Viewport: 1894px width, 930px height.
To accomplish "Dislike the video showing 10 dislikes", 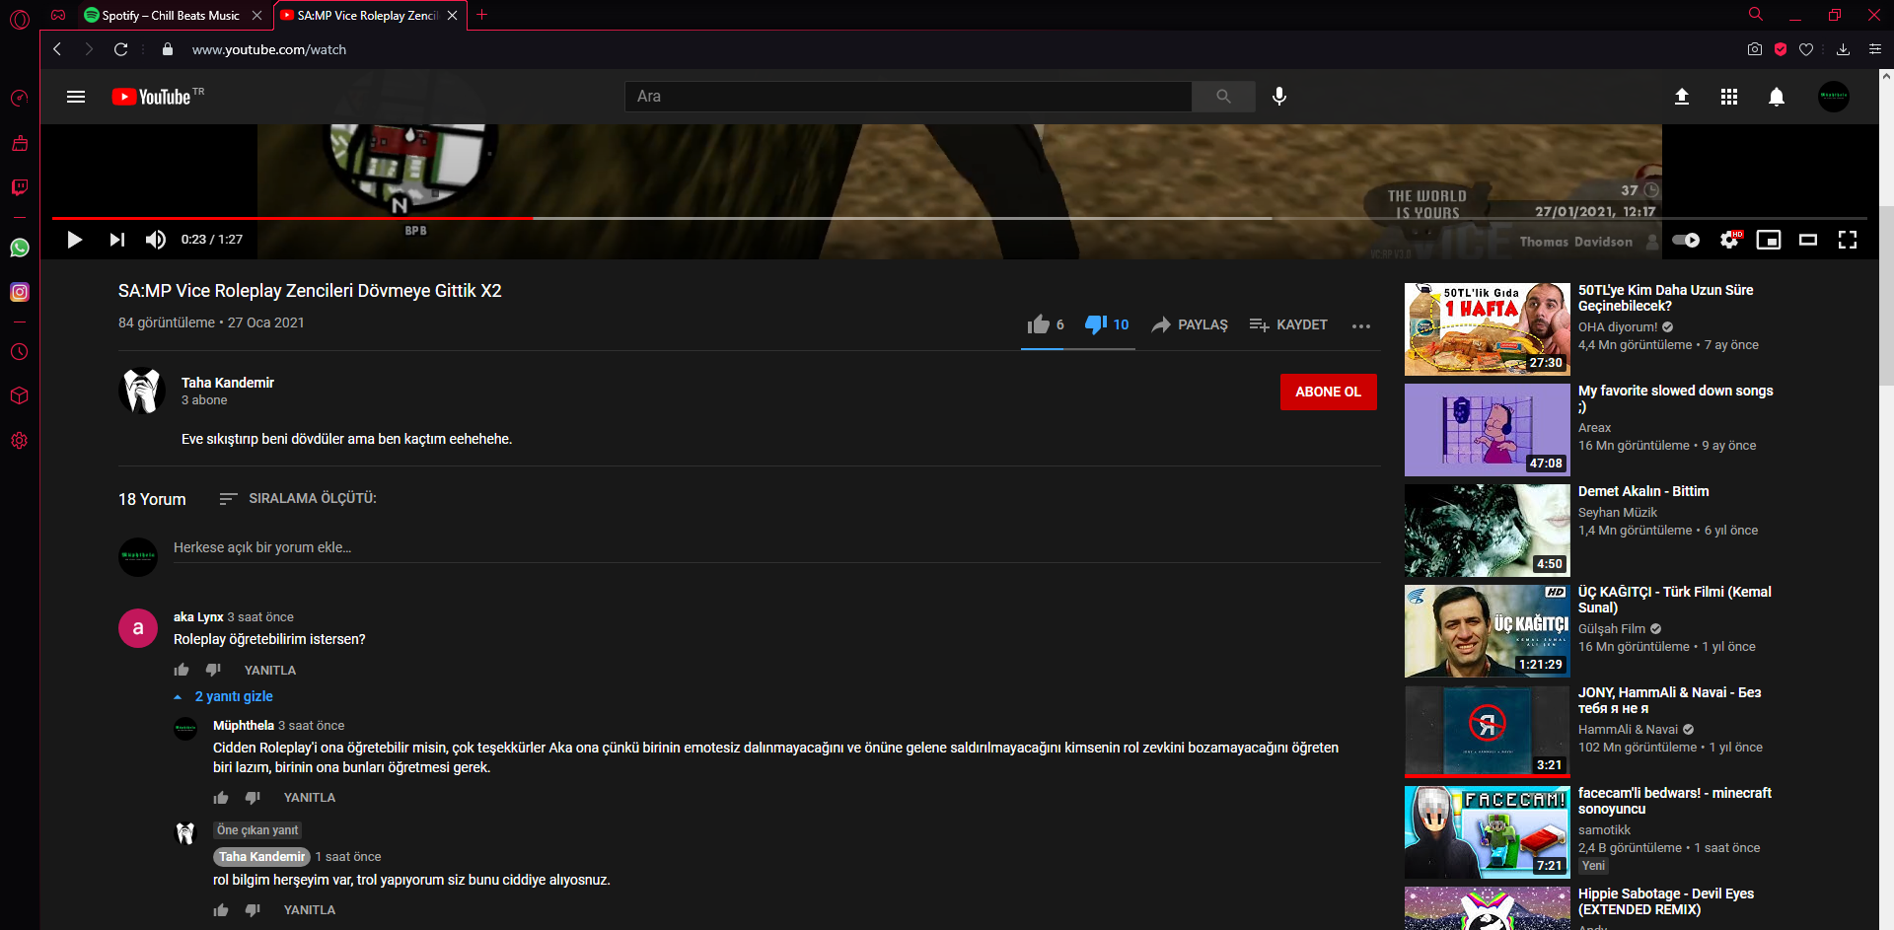I will click(x=1107, y=324).
